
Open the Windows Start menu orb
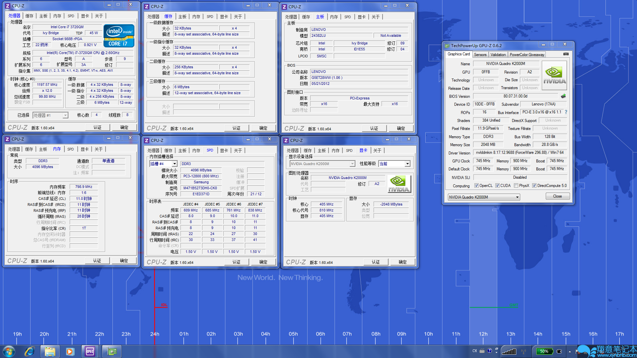pyautogui.click(x=9, y=351)
